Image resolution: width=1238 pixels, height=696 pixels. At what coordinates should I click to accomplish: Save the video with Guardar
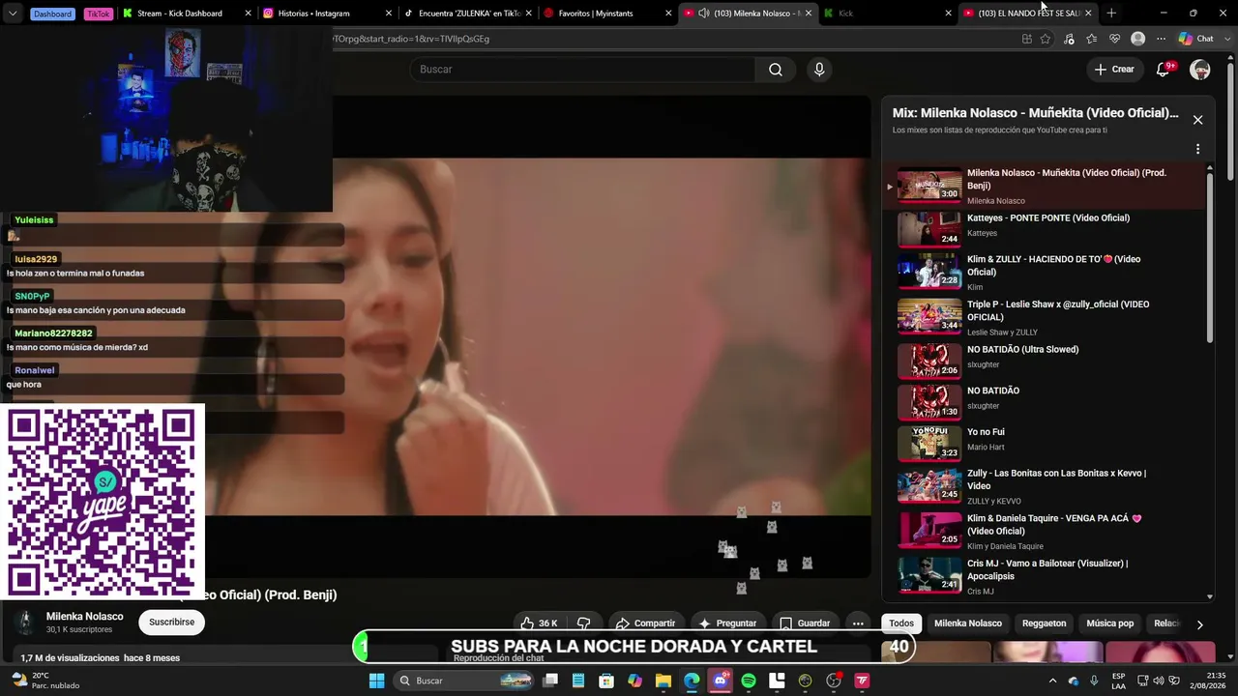(x=805, y=623)
